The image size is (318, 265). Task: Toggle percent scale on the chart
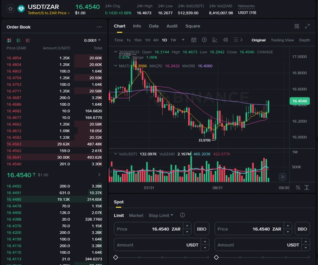[x=298, y=187]
